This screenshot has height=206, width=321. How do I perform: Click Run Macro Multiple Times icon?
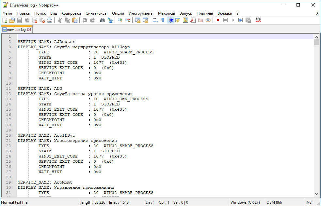(241, 20)
